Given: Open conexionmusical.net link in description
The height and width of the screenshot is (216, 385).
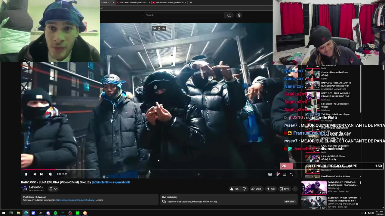Looking at the screenshot, I should 75,200.
